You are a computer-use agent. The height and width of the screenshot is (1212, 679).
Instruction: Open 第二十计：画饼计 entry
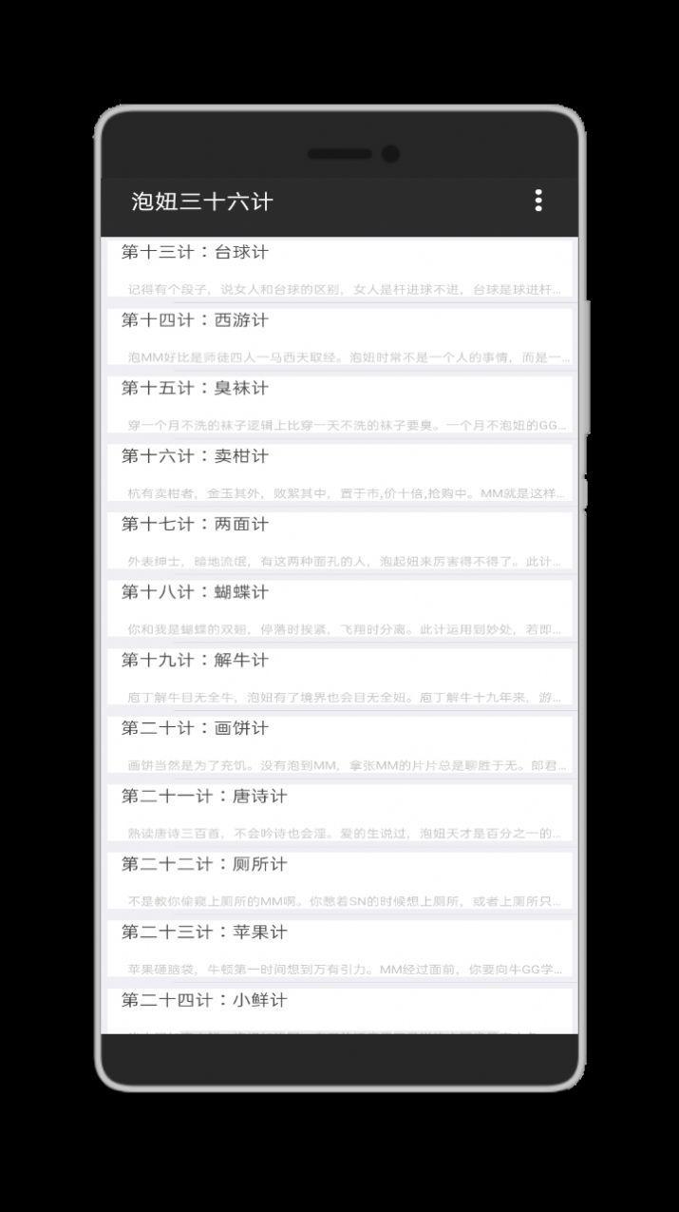pyautogui.click(x=338, y=745)
